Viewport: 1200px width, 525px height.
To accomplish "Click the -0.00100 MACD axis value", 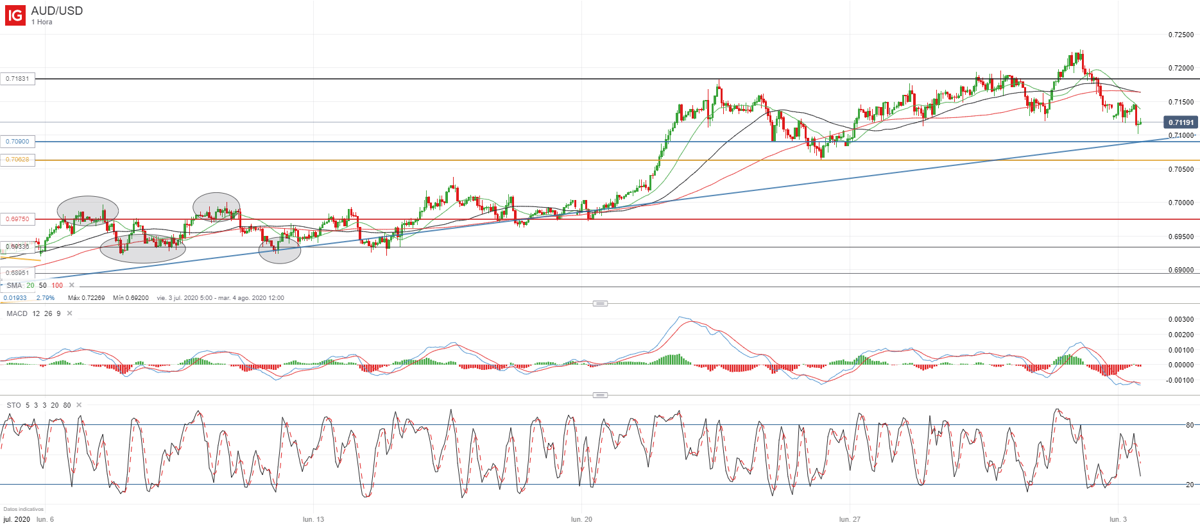I will [x=1179, y=380].
